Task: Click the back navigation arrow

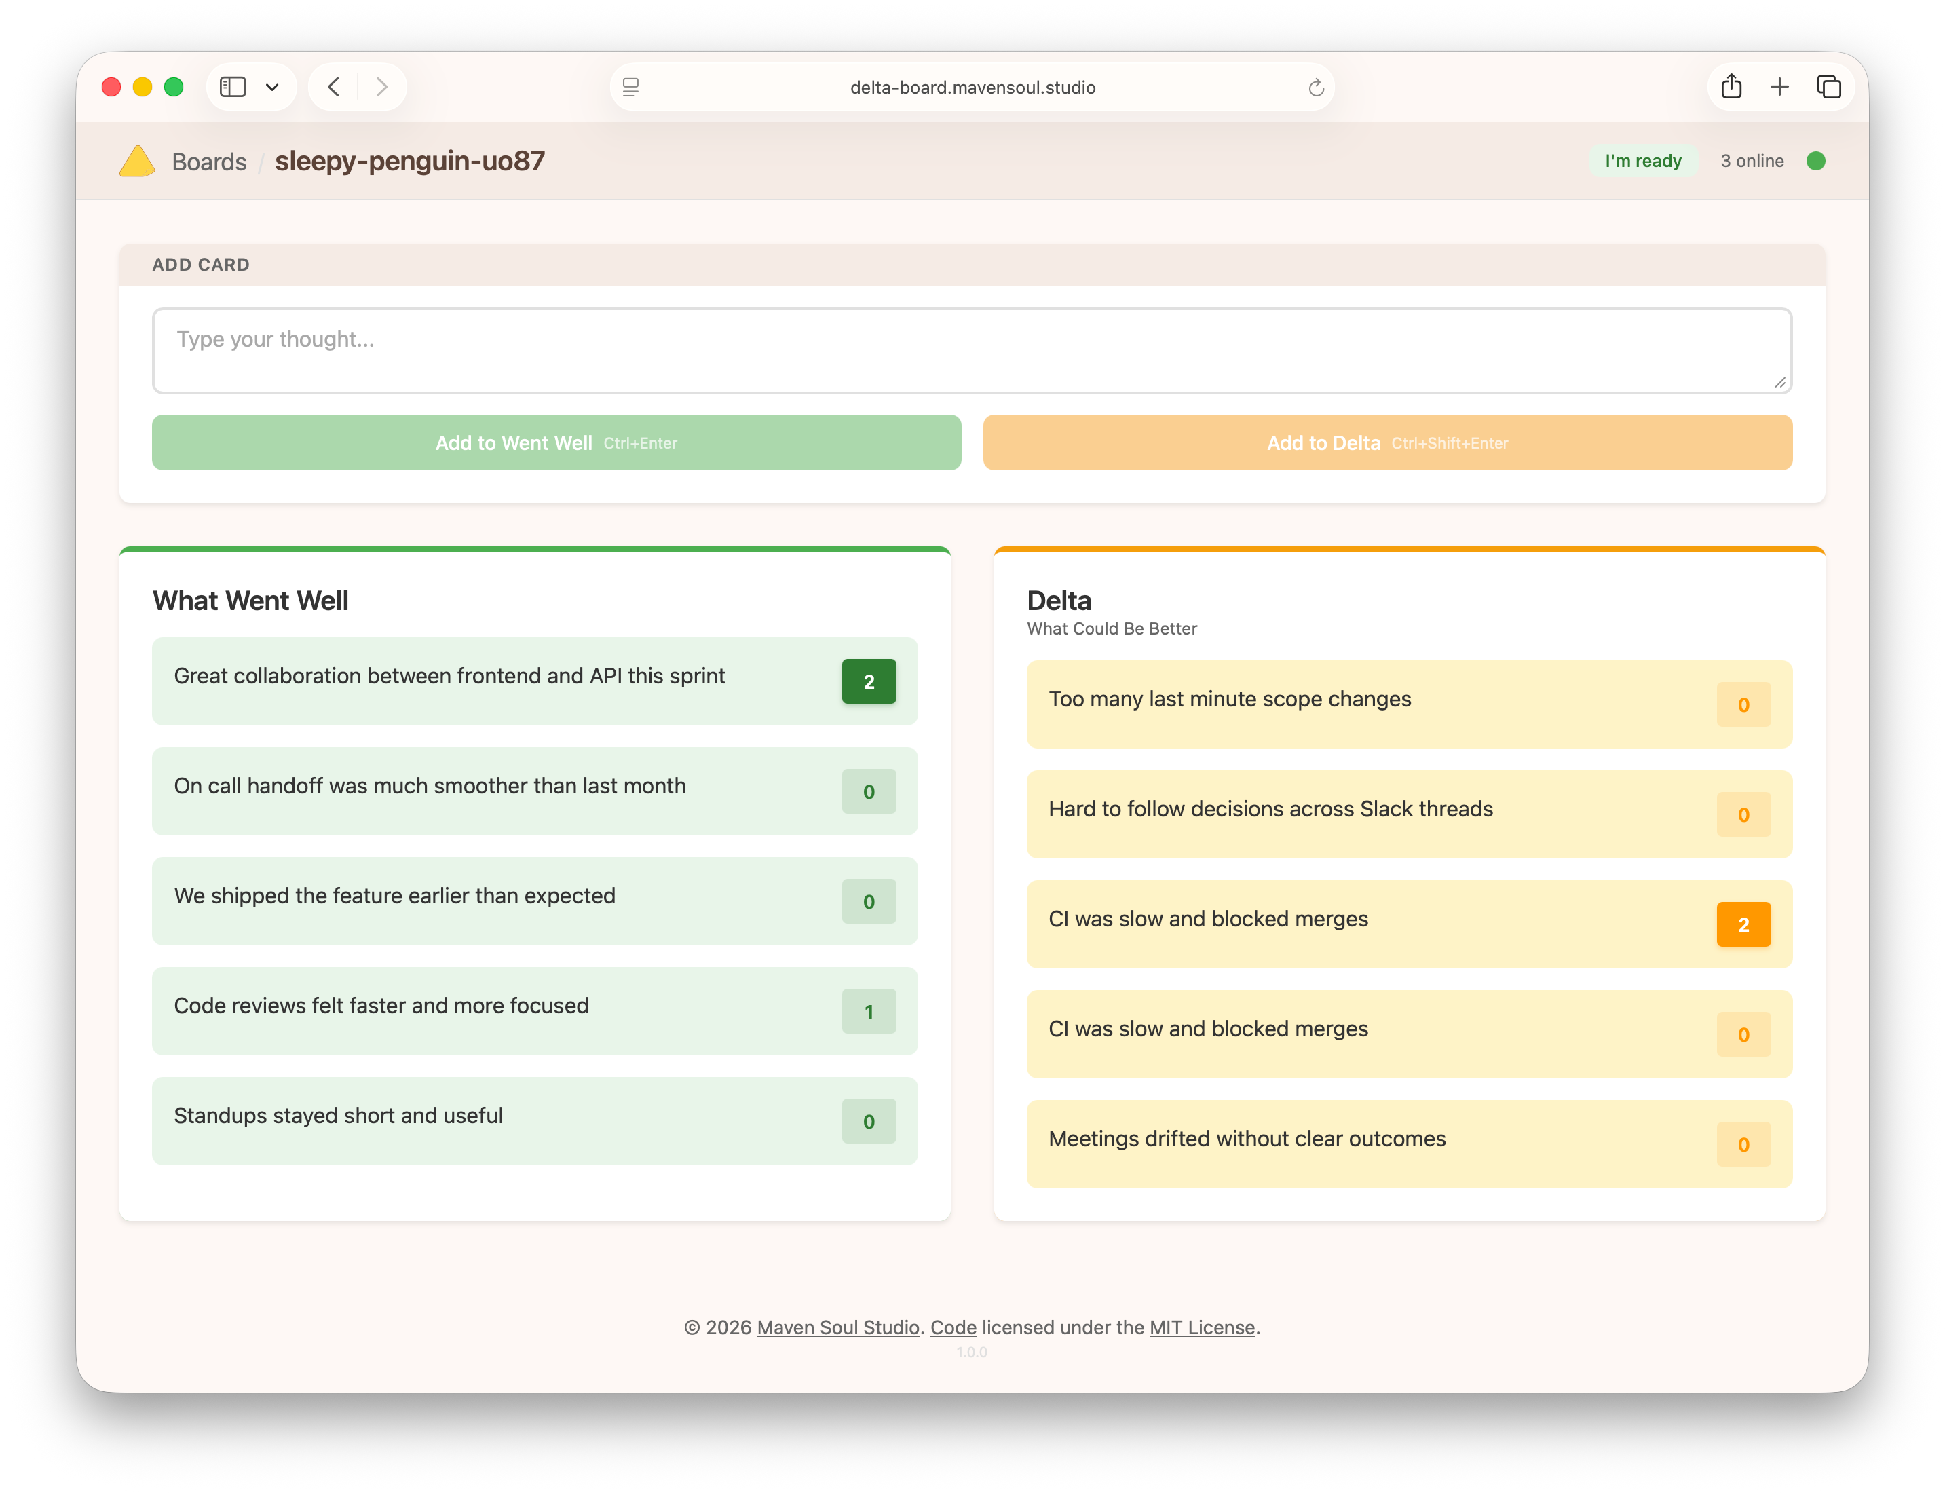Action: pyautogui.click(x=333, y=86)
